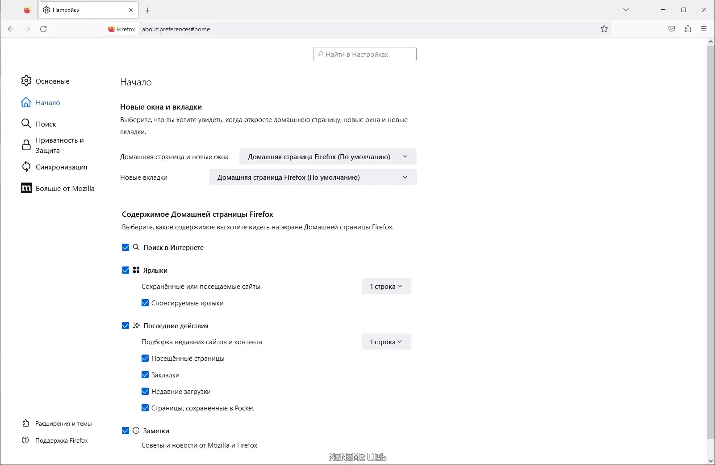Click the vertical page scrollbar

click(x=711, y=241)
